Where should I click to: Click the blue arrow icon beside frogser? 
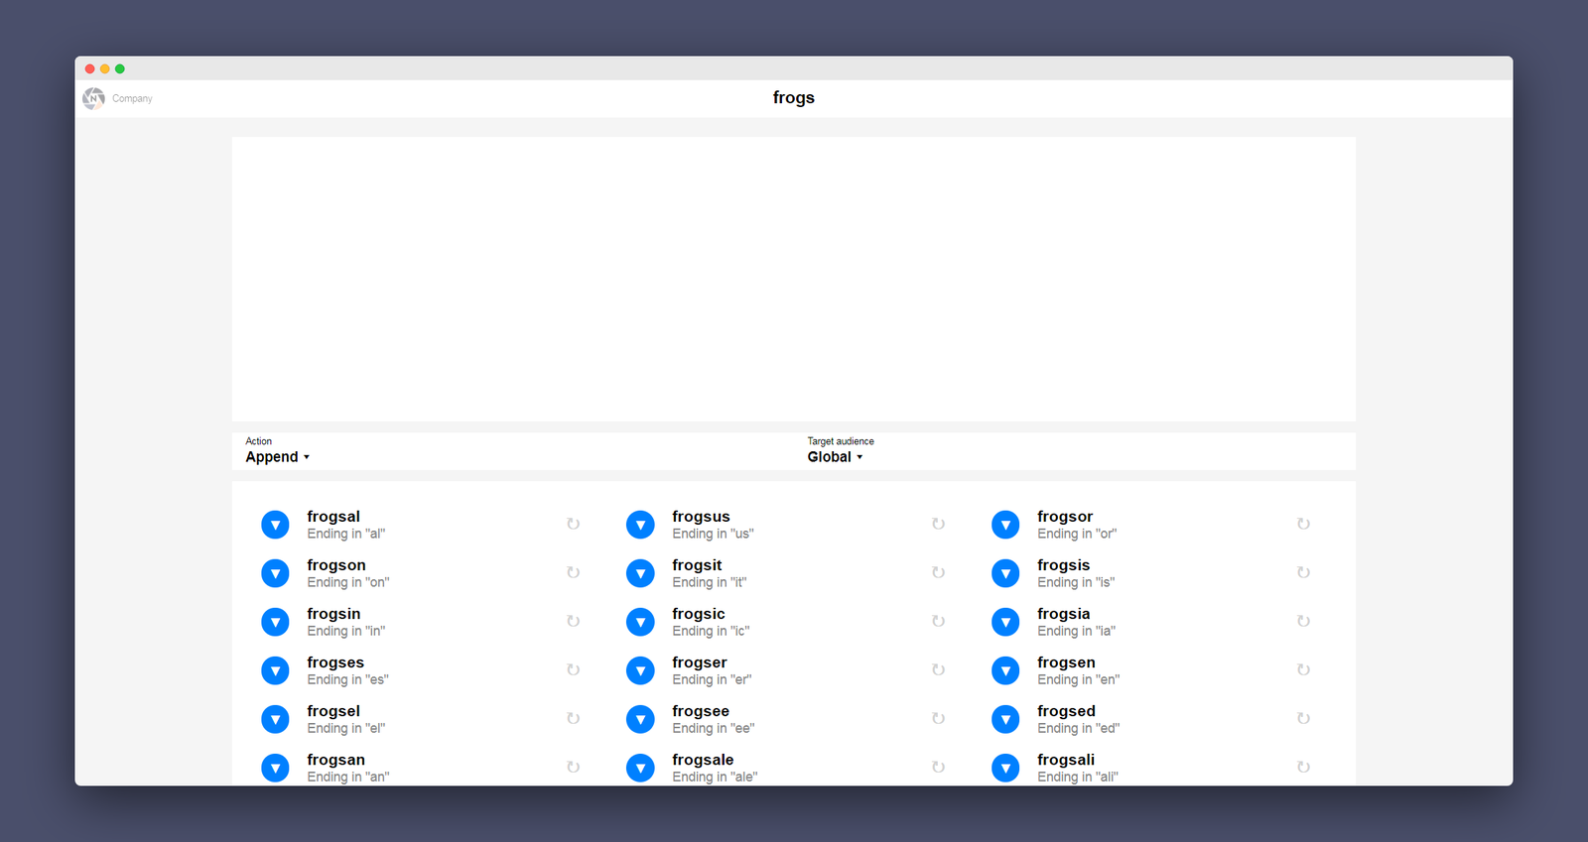(640, 670)
